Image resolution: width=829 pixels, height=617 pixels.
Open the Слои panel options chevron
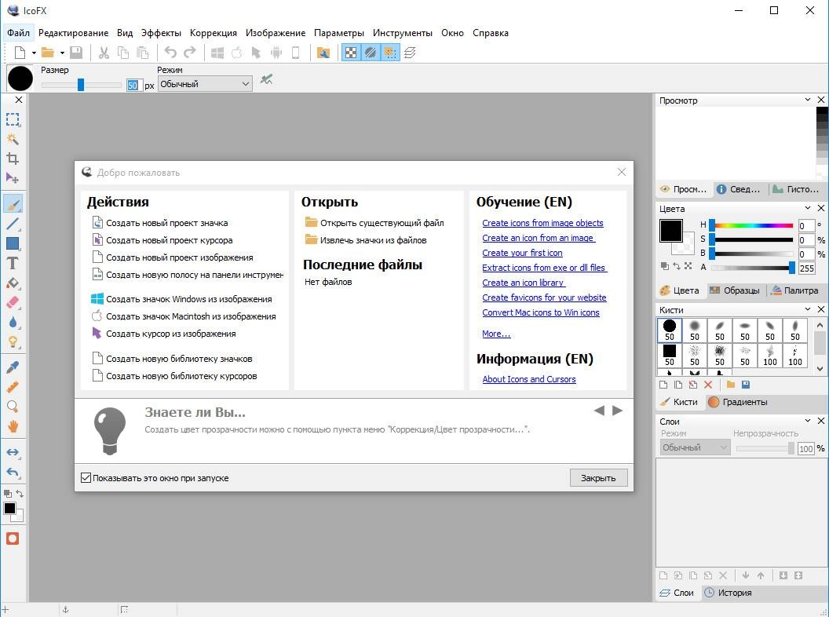click(x=807, y=420)
